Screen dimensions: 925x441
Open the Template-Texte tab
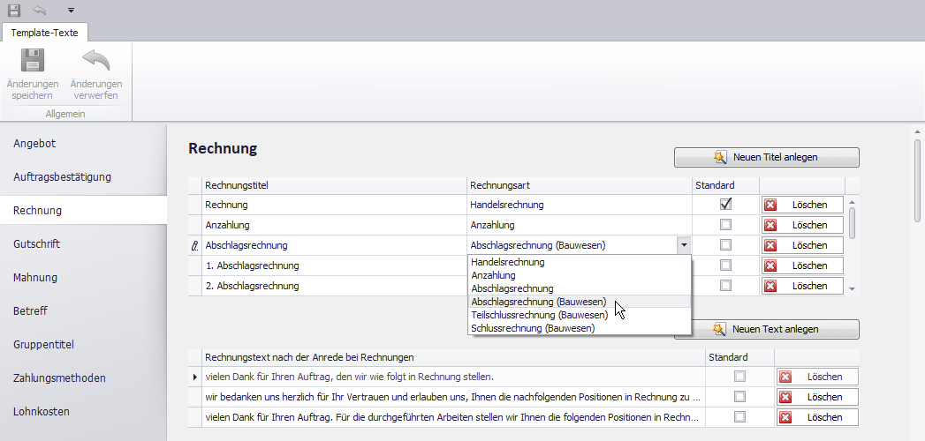coord(44,33)
